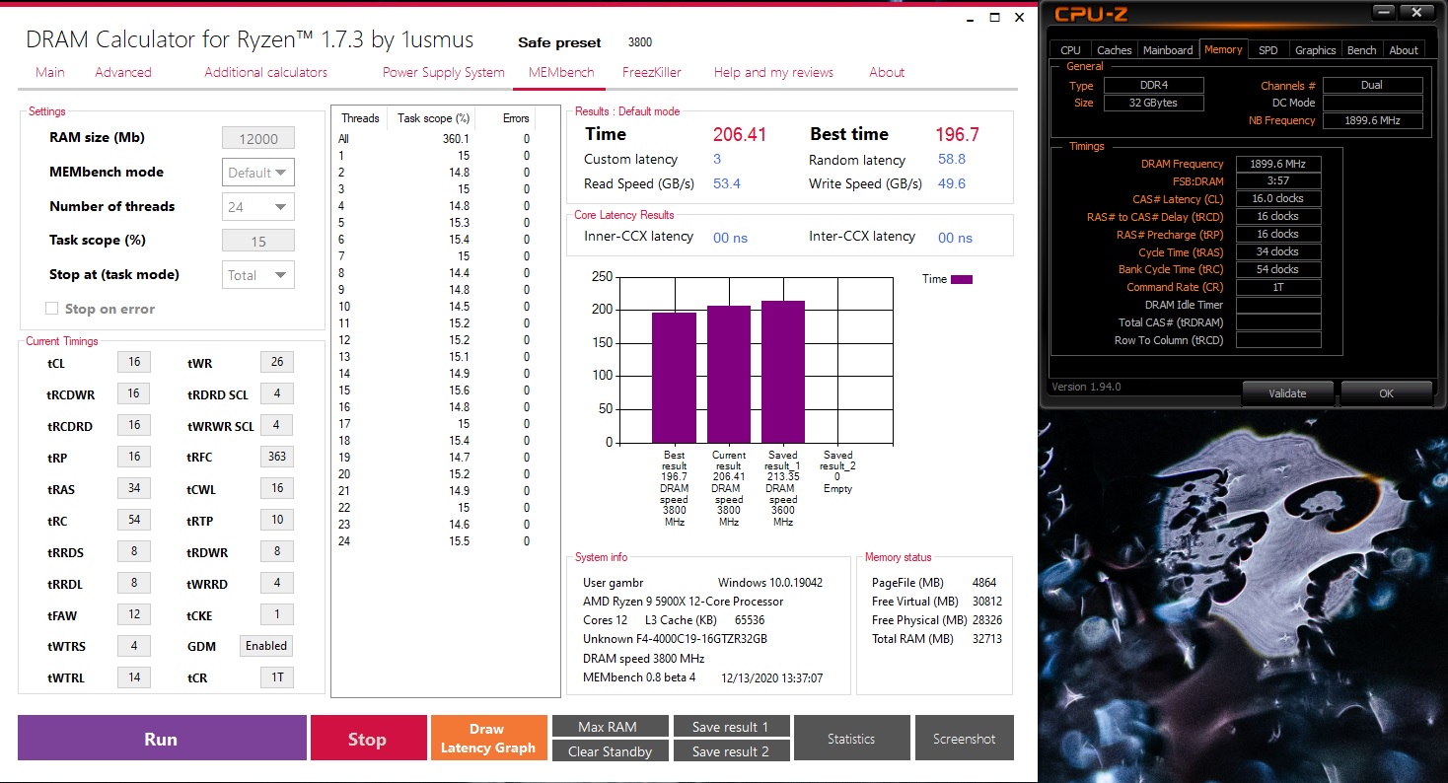Click the tCR 1T value box

(x=277, y=677)
